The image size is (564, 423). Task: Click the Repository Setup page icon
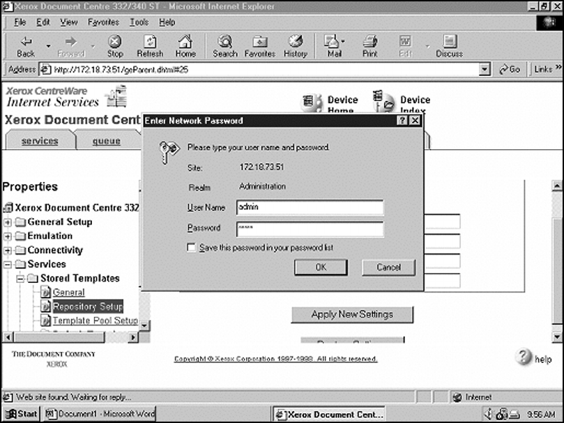pos(45,306)
